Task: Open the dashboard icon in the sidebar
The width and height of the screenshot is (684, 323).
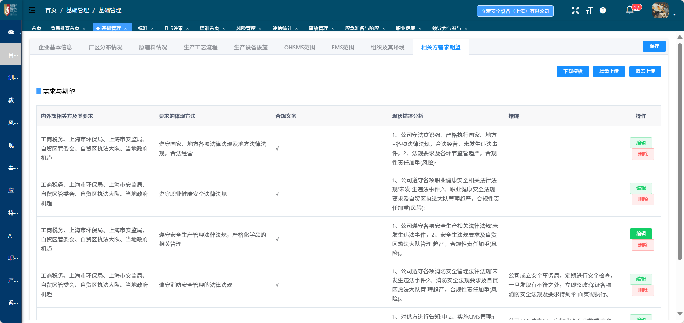Action: tap(11, 32)
